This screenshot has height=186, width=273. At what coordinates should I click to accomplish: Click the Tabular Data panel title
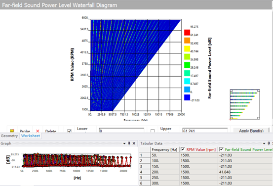point(151,143)
